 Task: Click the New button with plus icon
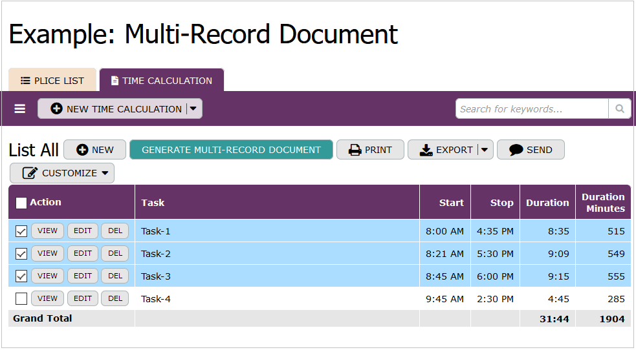[95, 150]
